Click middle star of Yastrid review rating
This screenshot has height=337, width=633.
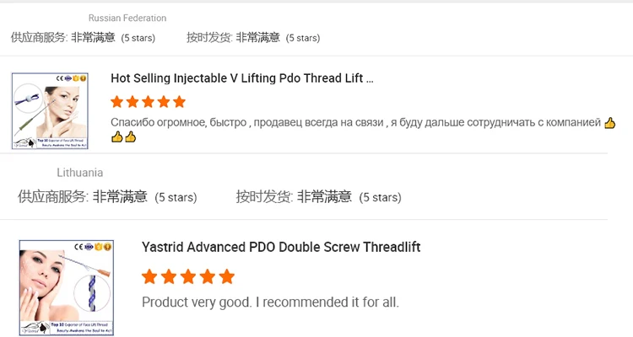(188, 276)
